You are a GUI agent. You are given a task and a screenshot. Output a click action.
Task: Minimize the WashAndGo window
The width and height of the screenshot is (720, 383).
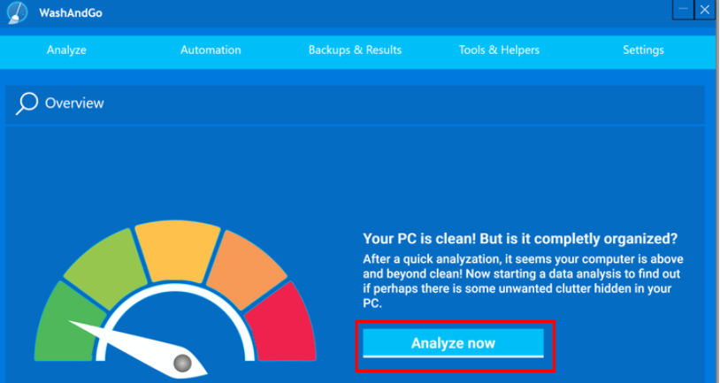pos(684,10)
